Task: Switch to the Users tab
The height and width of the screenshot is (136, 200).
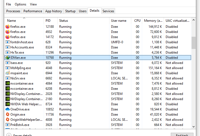Action: [x=82, y=11]
